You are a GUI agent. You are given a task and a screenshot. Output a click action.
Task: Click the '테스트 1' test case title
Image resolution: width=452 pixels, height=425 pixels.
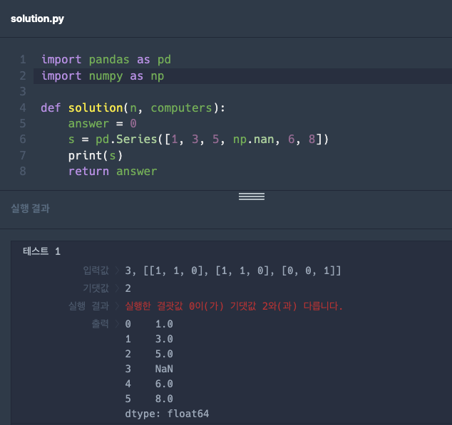(x=42, y=251)
